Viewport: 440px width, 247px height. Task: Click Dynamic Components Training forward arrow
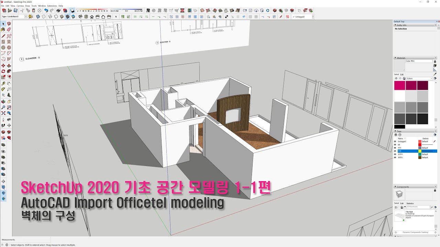pos(435,232)
